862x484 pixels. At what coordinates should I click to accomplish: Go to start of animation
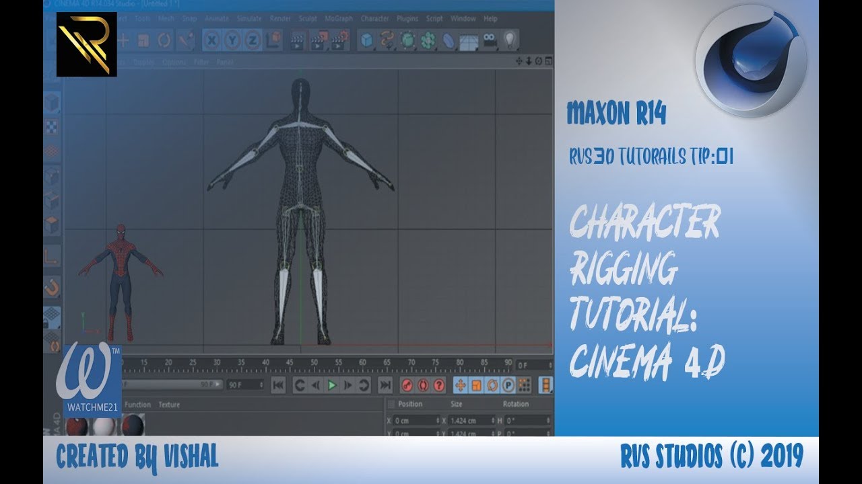point(279,385)
